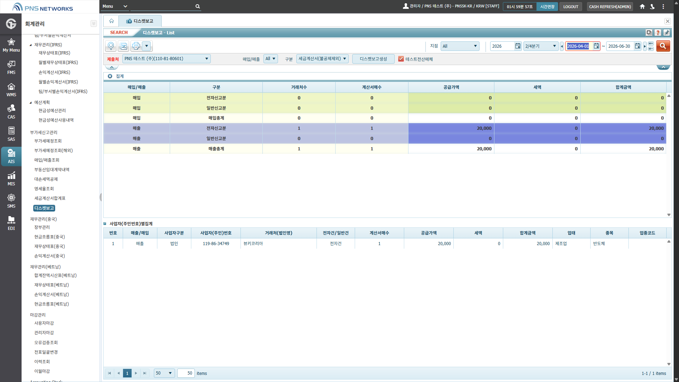This screenshot has height=382, width=679.
Task: Open the EDI module icon
Action: [11, 223]
